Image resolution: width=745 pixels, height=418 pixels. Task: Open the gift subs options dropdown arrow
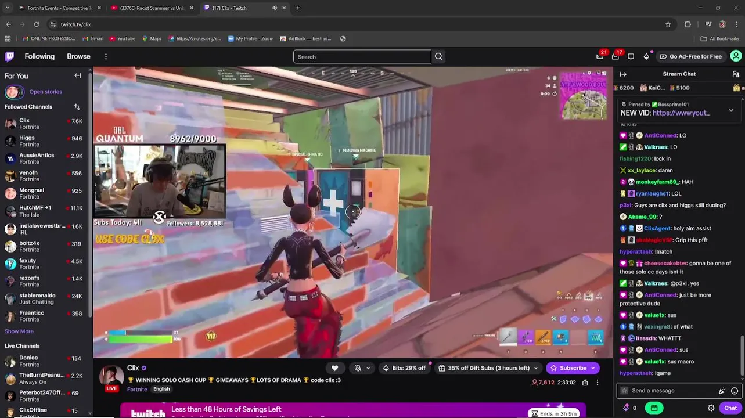click(536, 368)
